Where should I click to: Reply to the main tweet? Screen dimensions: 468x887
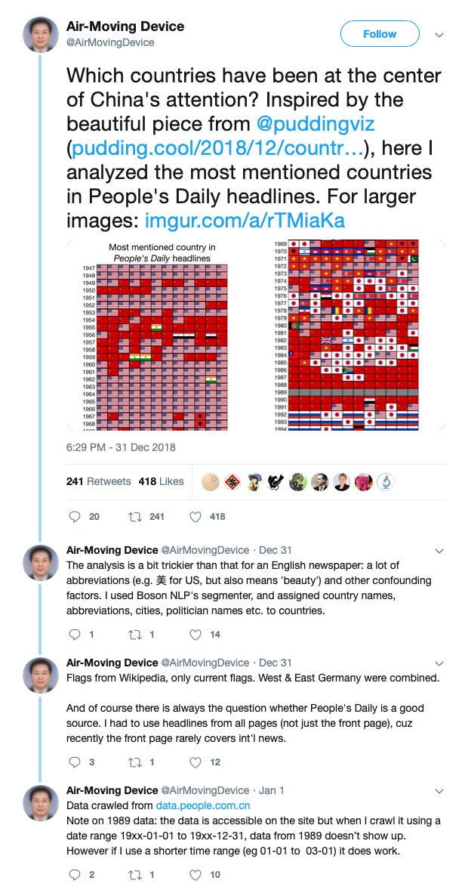pos(75,517)
